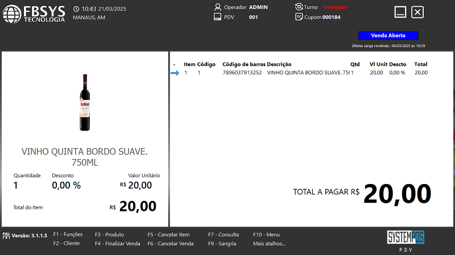
Task: Click the Cupom receipt icon
Action: 299,17
